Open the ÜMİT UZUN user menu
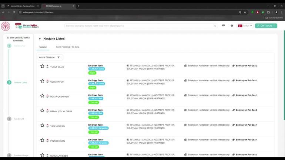 point(266,26)
